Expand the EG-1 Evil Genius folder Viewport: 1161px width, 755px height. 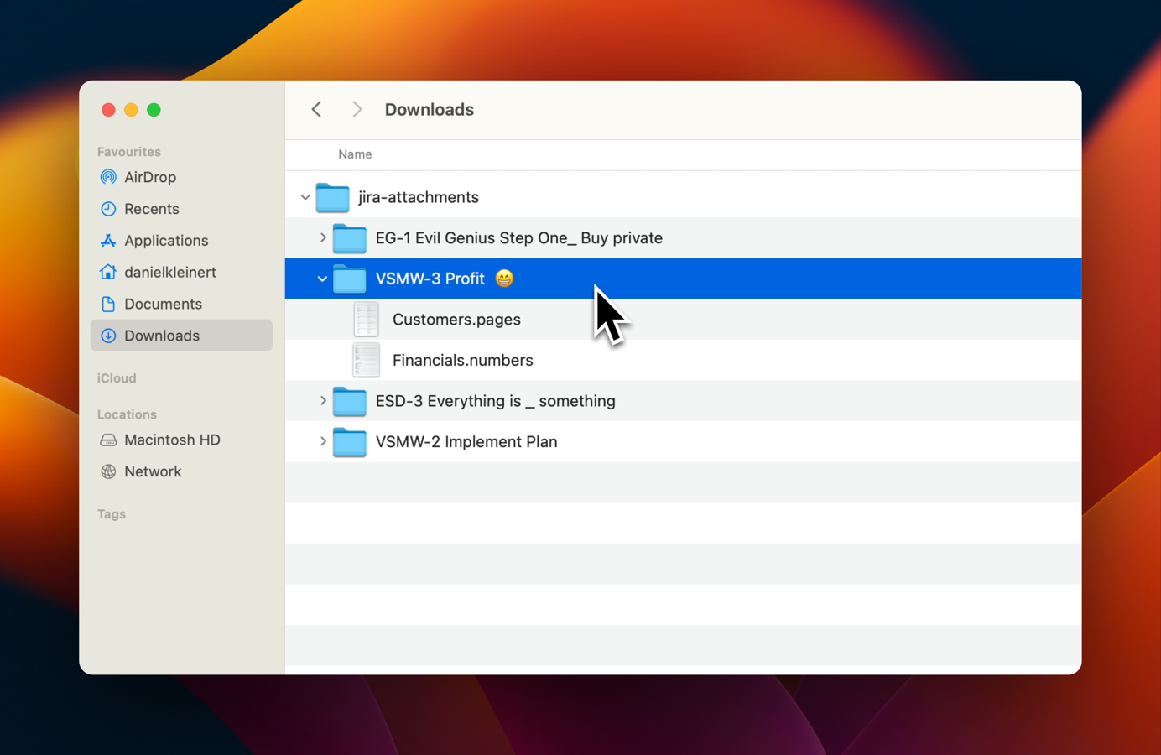pos(323,238)
